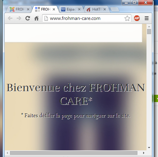Open the Adblock Plus extension icon
This screenshot has width=158, height=157.
coord(137,18)
